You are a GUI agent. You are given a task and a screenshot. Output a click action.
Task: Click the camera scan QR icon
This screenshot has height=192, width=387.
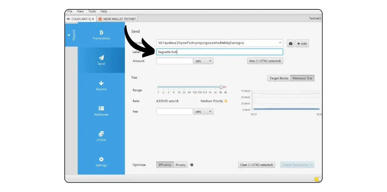point(291,44)
